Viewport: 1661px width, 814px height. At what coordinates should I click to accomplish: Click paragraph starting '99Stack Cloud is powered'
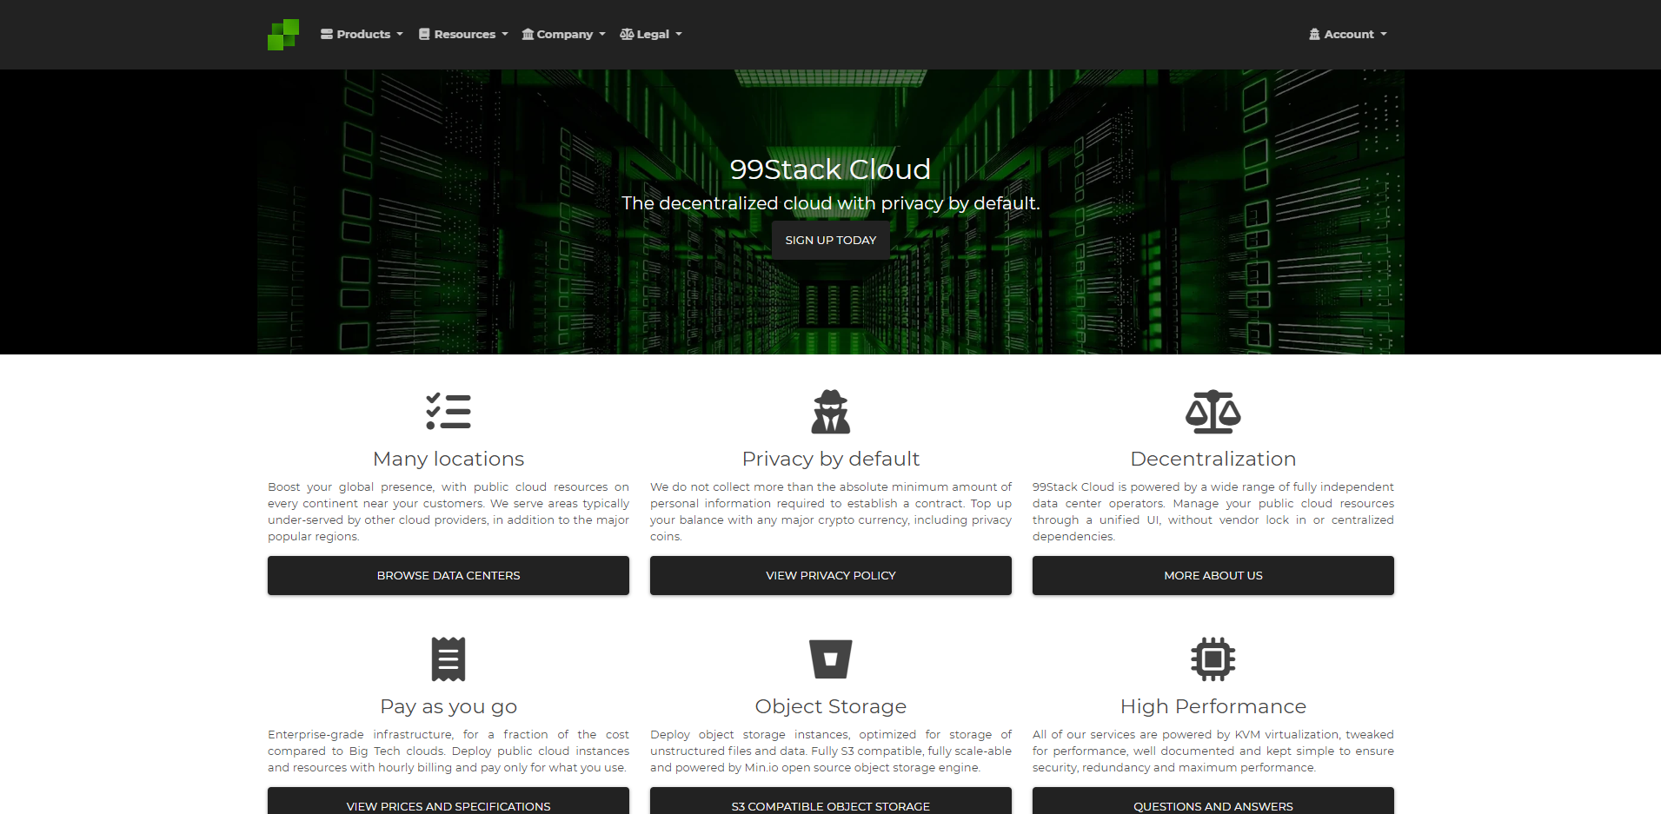(x=1213, y=512)
